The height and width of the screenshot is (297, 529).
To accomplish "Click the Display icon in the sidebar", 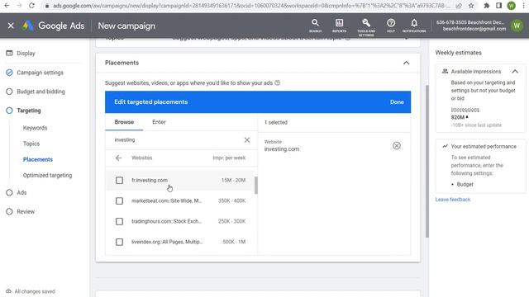I will pos(9,53).
